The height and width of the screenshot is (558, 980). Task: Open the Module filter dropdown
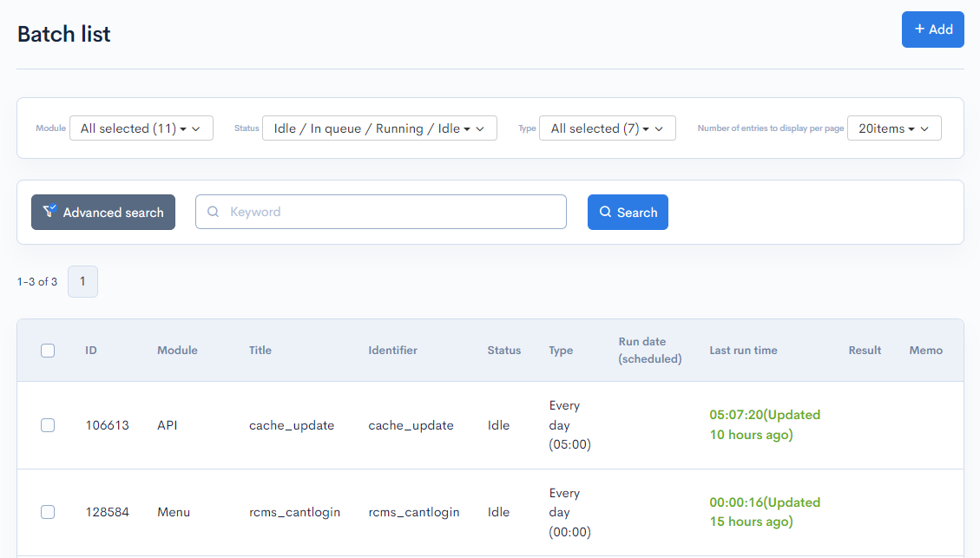141,128
